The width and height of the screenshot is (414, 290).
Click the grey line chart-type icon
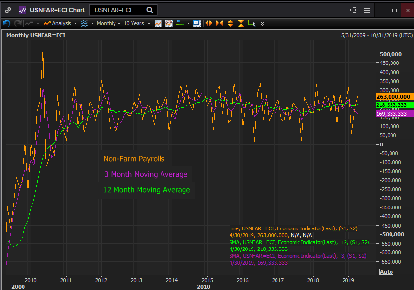29,23
